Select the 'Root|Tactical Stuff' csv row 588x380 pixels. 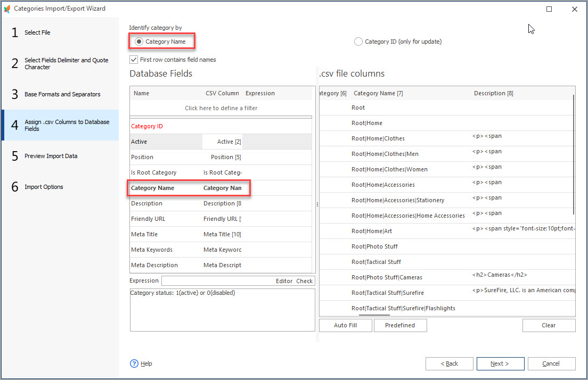tap(447, 262)
